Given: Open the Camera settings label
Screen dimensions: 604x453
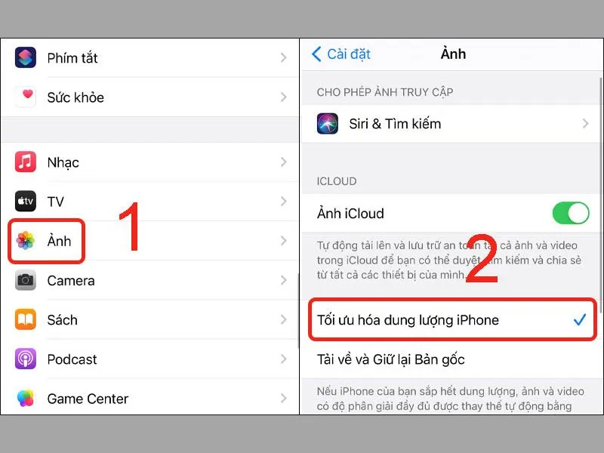Looking at the screenshot, I should (x=71, y=281).
